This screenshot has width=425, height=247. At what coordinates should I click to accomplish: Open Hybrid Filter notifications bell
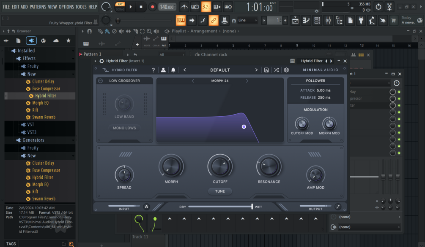pos(173,70)
